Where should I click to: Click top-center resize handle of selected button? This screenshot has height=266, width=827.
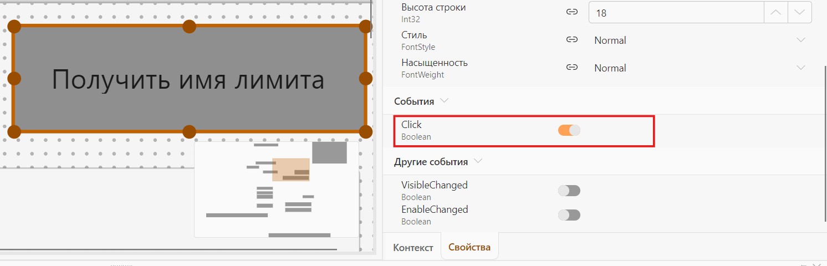tap(190, 26)
